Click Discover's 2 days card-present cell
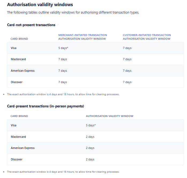187x178 pixels. 90,159
